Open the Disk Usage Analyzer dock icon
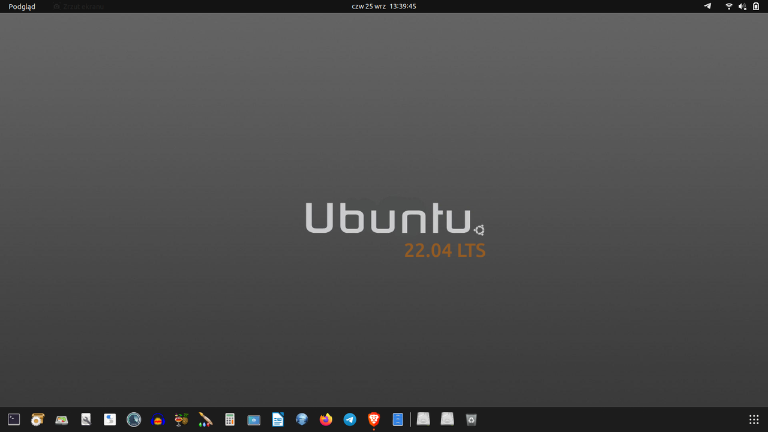Image resolution: width=768 pixels, height=432 pixels. [x=62, y=420]
